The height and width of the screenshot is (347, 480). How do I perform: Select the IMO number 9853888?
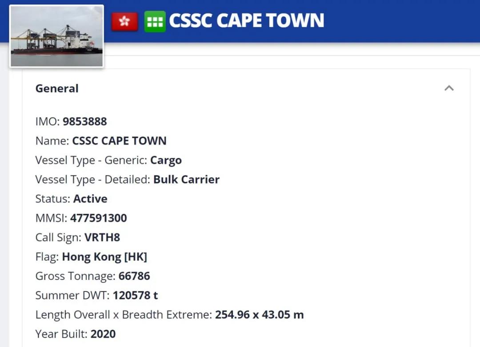pyautogui.click(x=84, y=121)
